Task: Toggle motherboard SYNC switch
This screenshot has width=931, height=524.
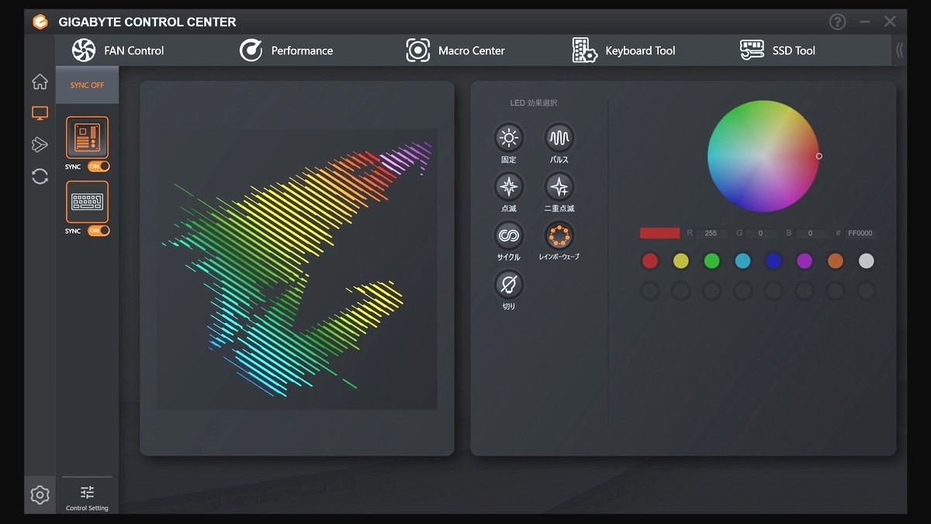Action: coord(99,166)
